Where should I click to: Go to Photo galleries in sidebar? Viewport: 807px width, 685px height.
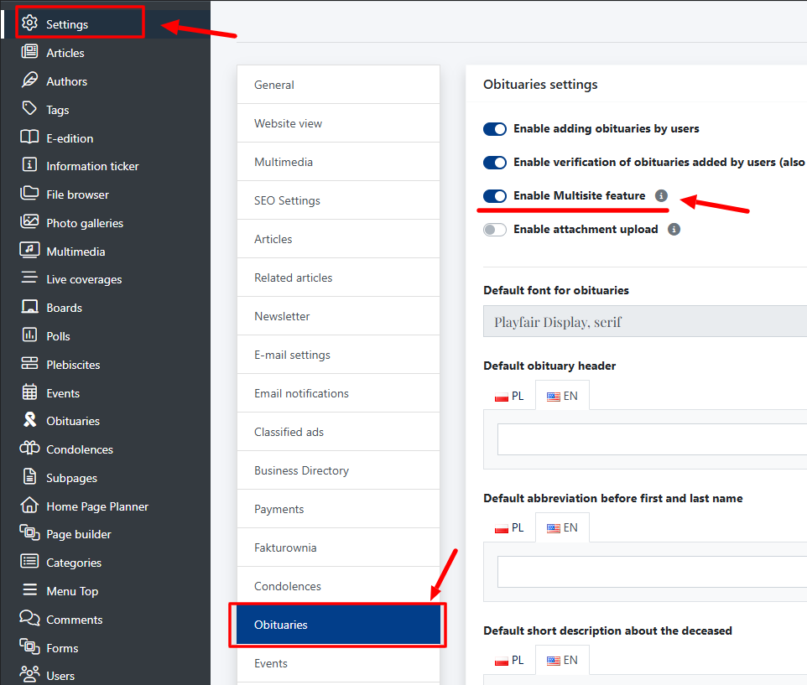[x=85, y=223]
